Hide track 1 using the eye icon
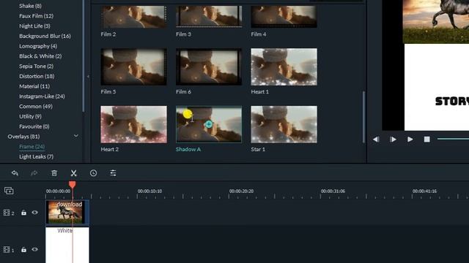The width and height of the screenshot is (469, 263). (35, 249)
